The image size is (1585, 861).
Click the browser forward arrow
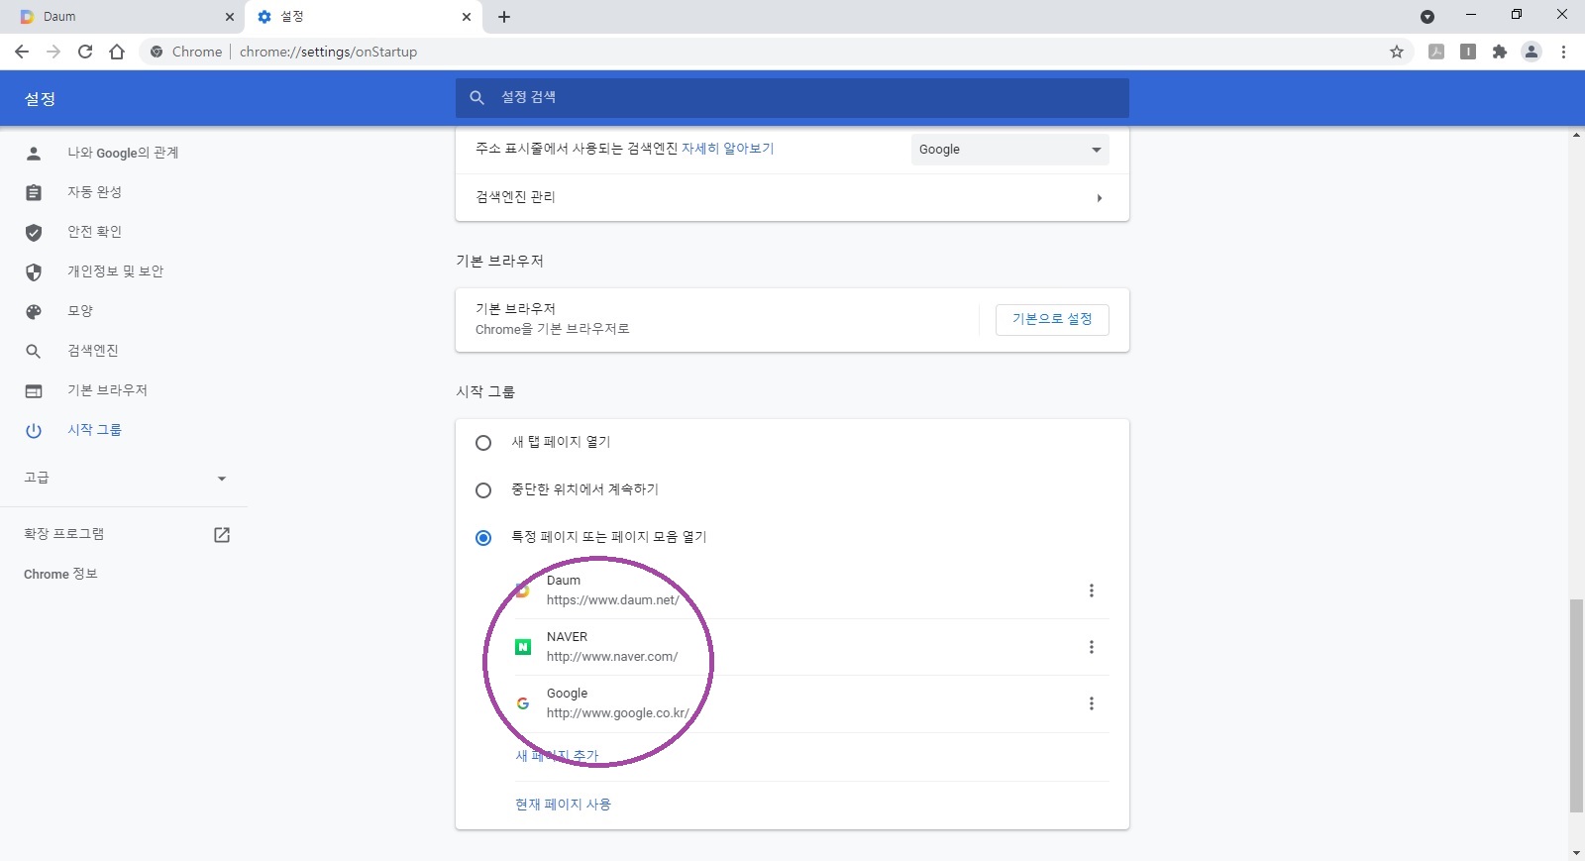coord(53,52)
